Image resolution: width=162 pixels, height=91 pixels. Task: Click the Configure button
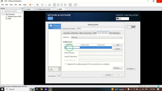(131, 69)
